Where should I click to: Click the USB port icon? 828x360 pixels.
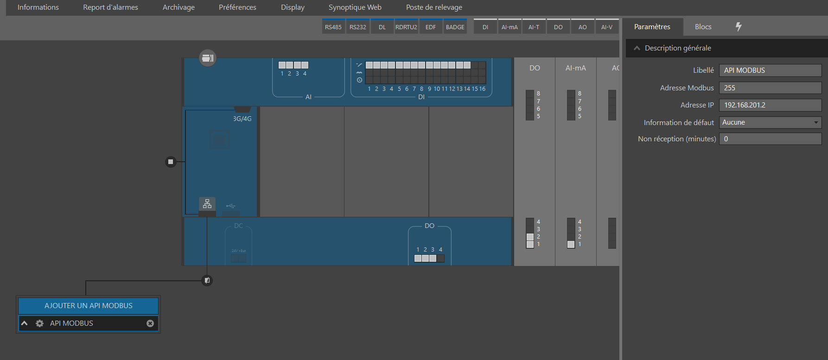(x=231, y=206)
